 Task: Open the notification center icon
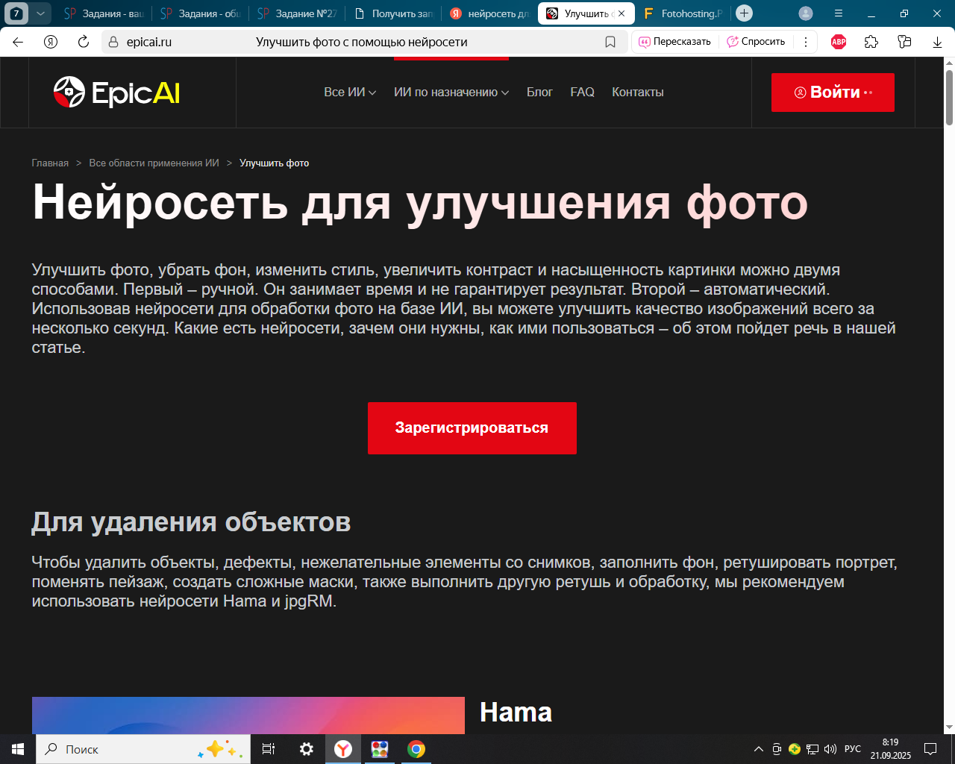(x=930, y=749)
